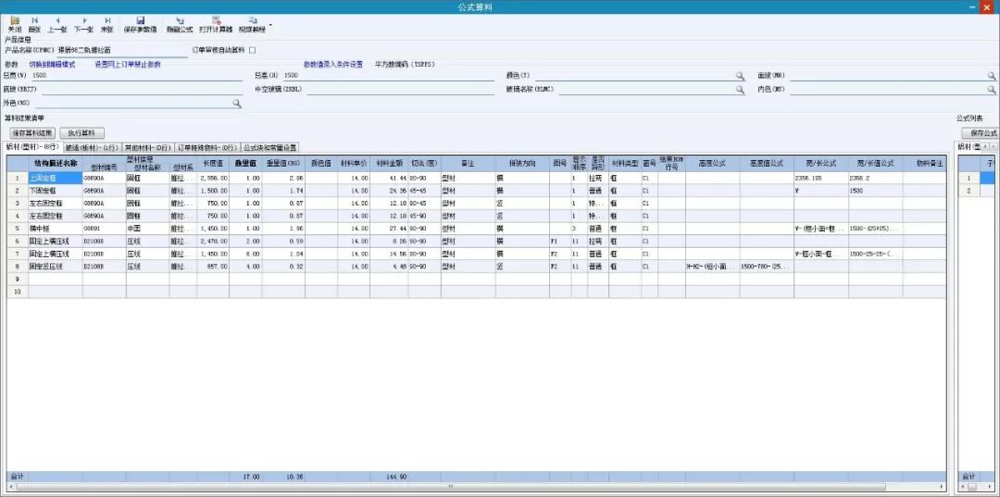Screen dimensions: 1000x497
Task: Click empty row 9 header
Action: (18, 279)
